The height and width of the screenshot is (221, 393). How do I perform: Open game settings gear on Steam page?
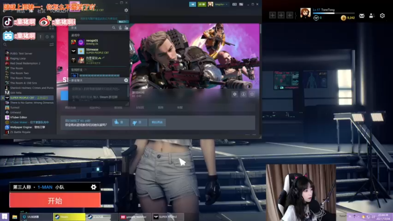coord(235,94)
